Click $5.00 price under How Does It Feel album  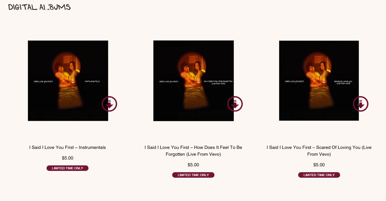click(193, 165)
